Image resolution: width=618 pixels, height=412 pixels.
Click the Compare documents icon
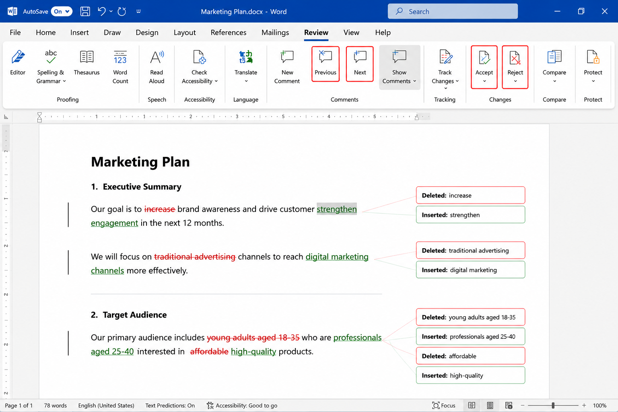coord(554,57)
